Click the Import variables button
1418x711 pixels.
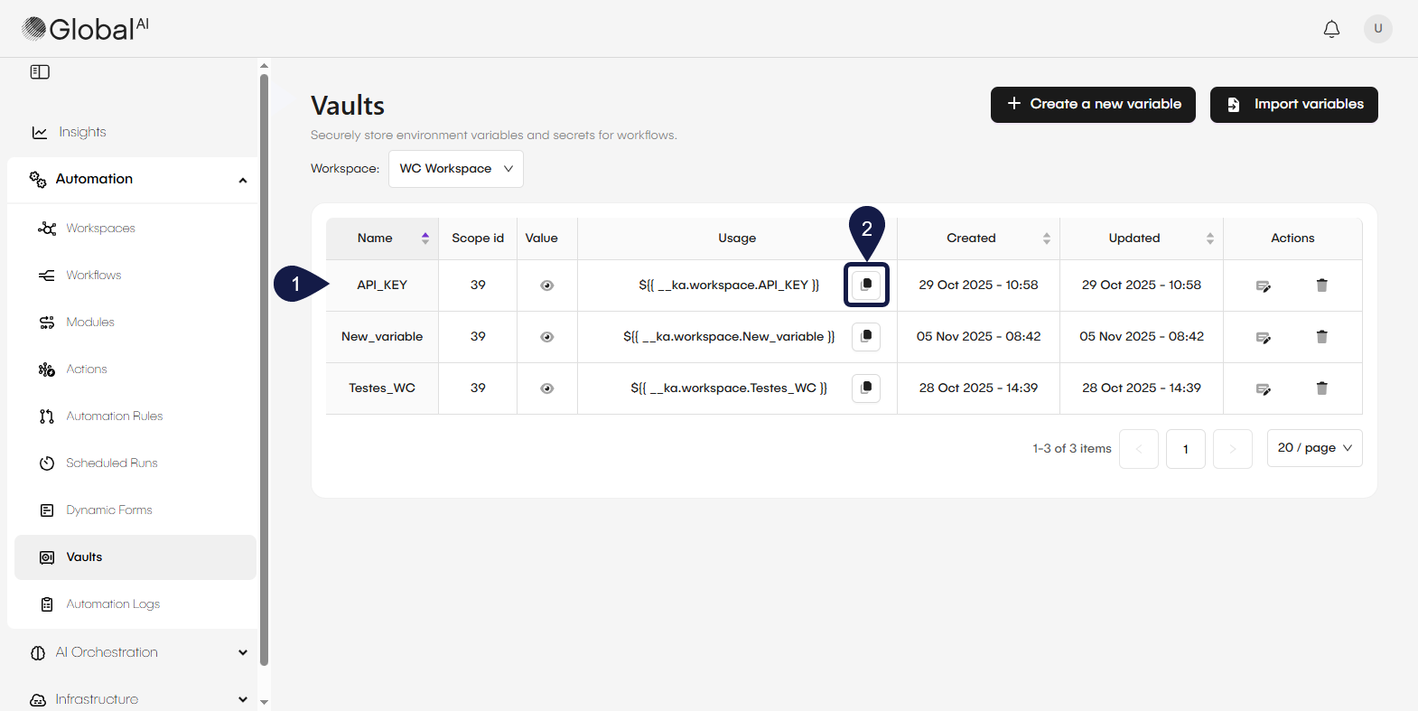(x=1293, y=105)
